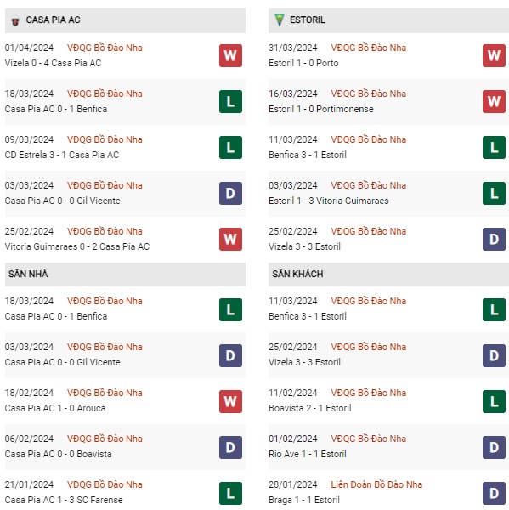Viewport: 509px width, 510px height.
Task: Click the CASA PIA AC team name heading
Action: click(53, 20)
